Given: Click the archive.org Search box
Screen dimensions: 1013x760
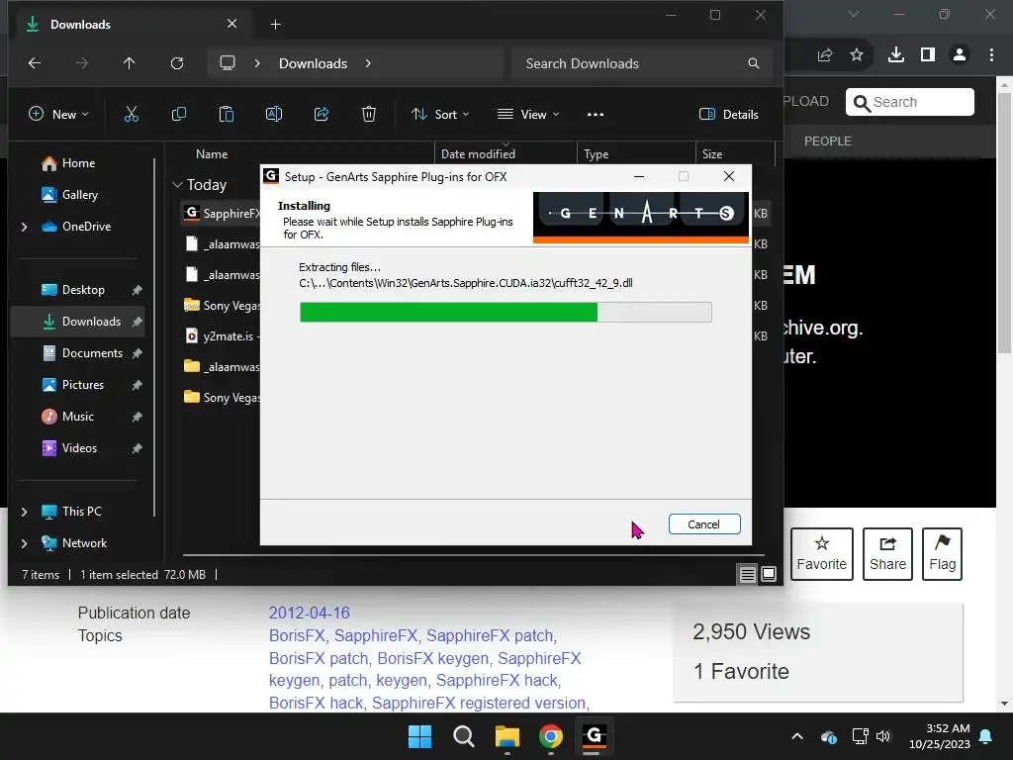Looking at the screenshot, I should tap(910, 102).
